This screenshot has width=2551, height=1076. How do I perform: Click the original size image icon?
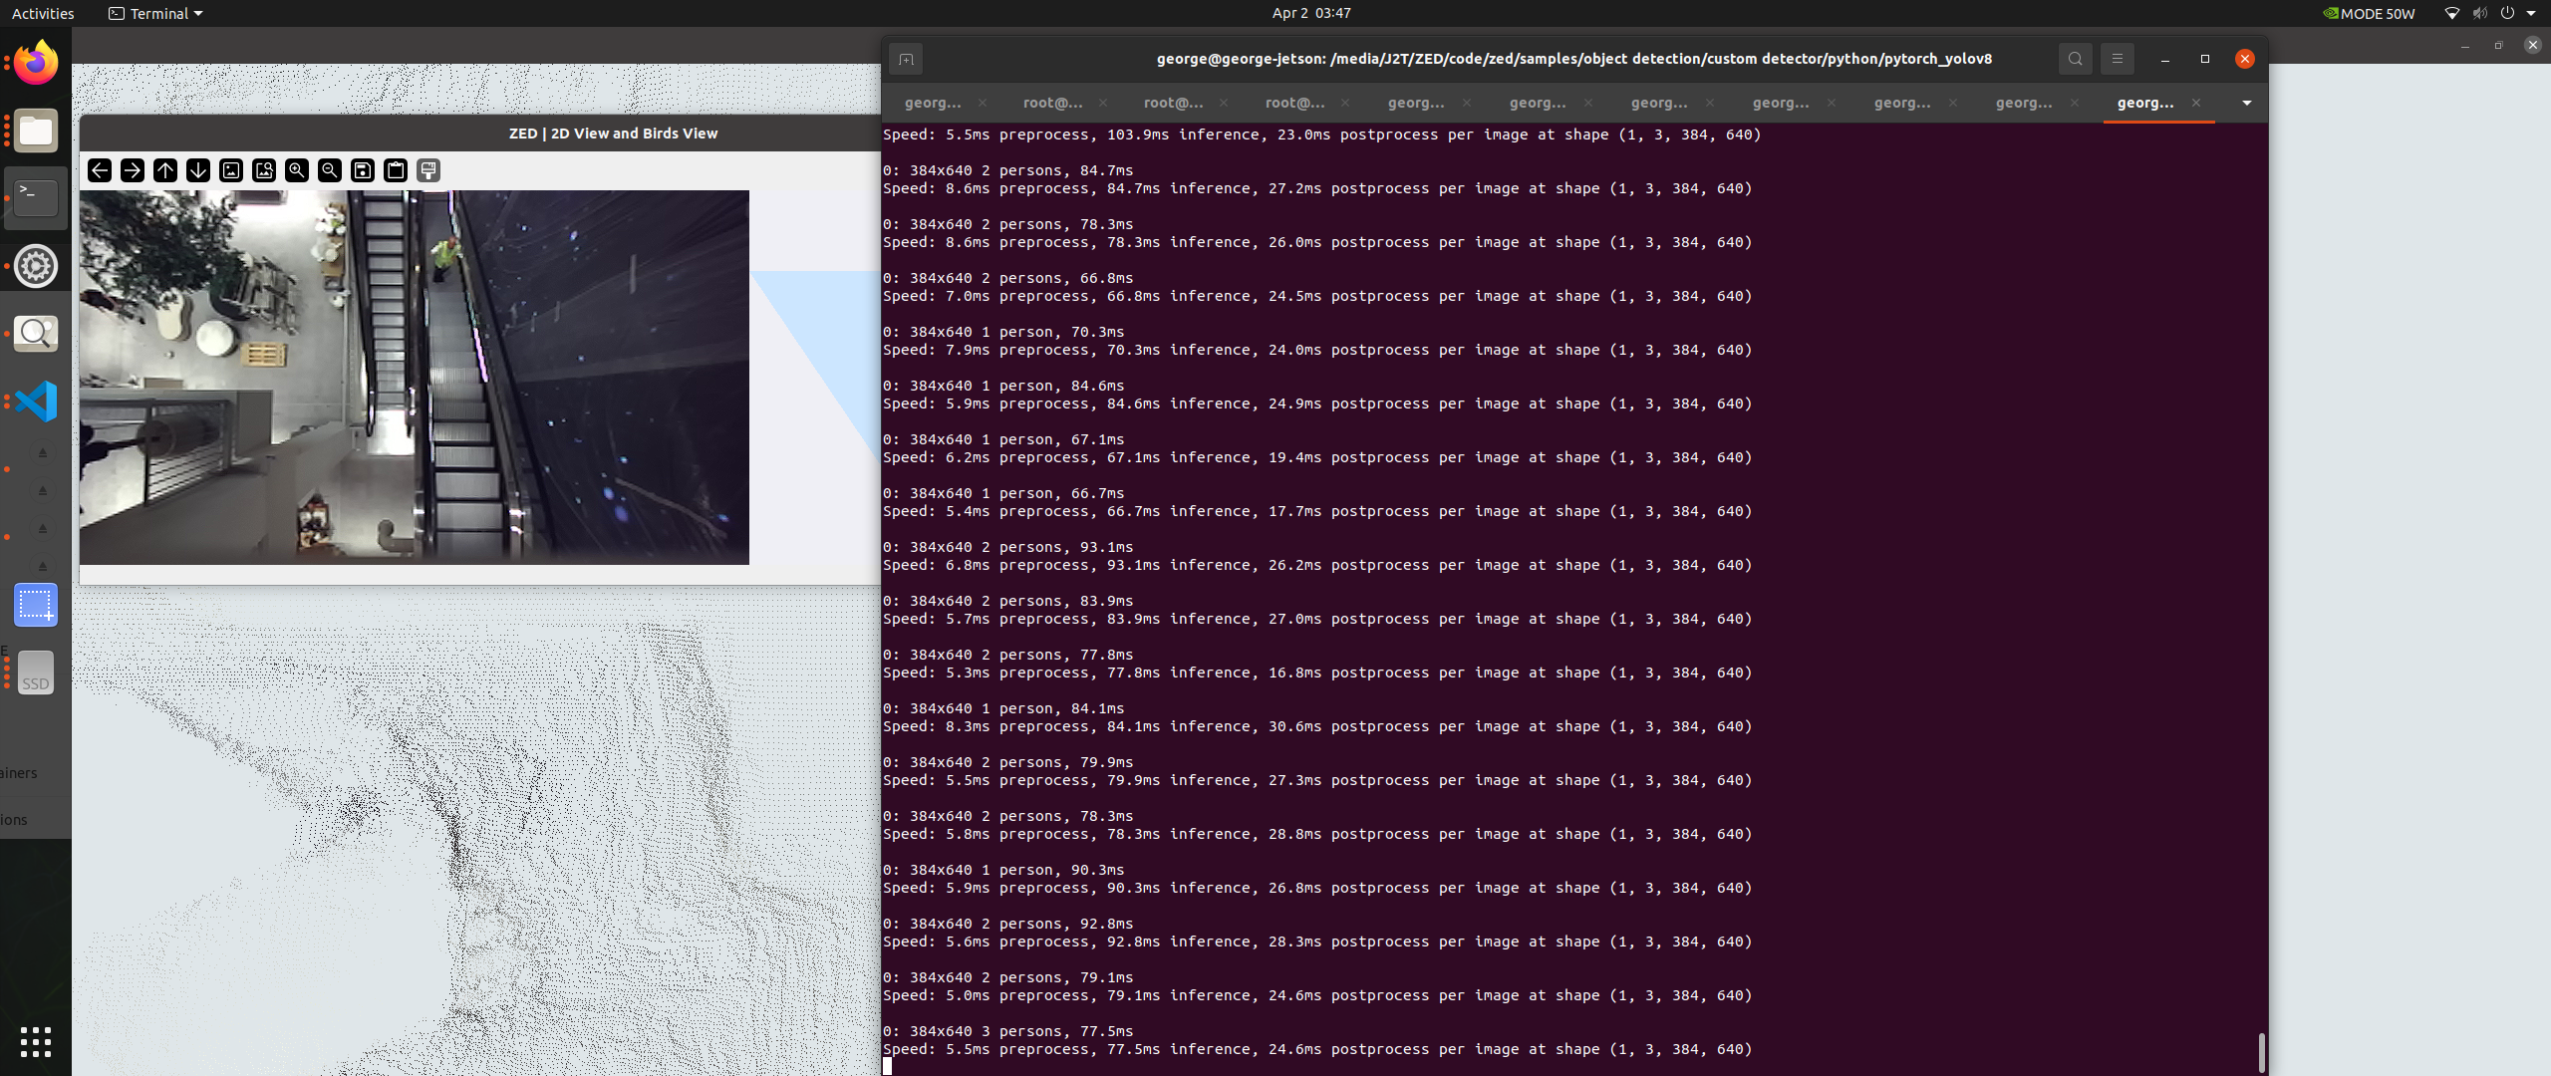231,170
